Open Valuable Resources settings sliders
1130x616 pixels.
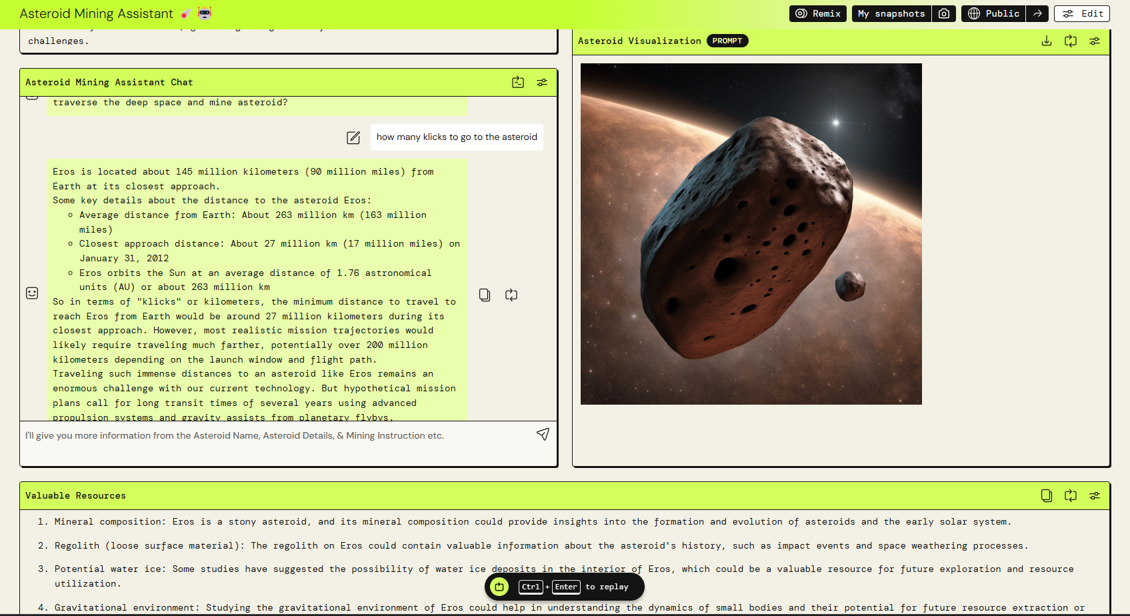pos(1095,496)
